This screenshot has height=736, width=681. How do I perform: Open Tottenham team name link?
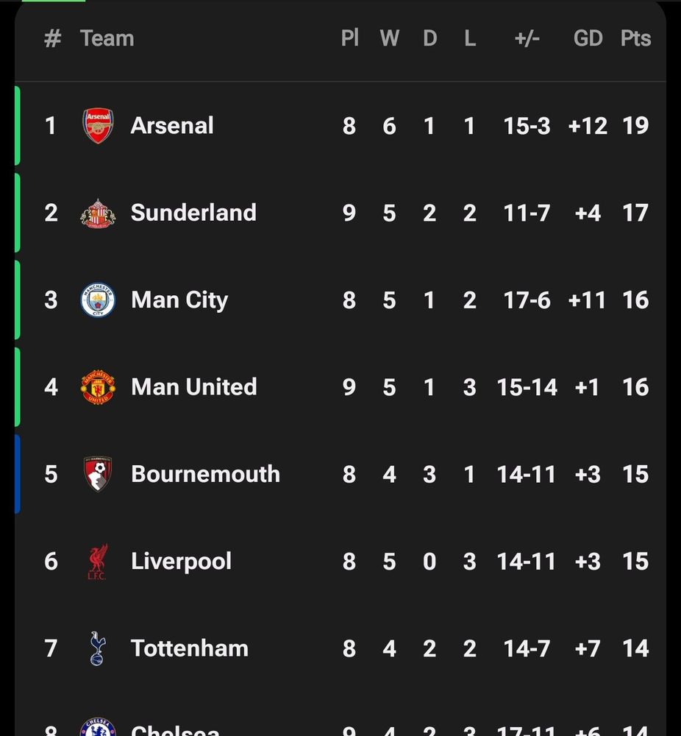tap(190, 648)
